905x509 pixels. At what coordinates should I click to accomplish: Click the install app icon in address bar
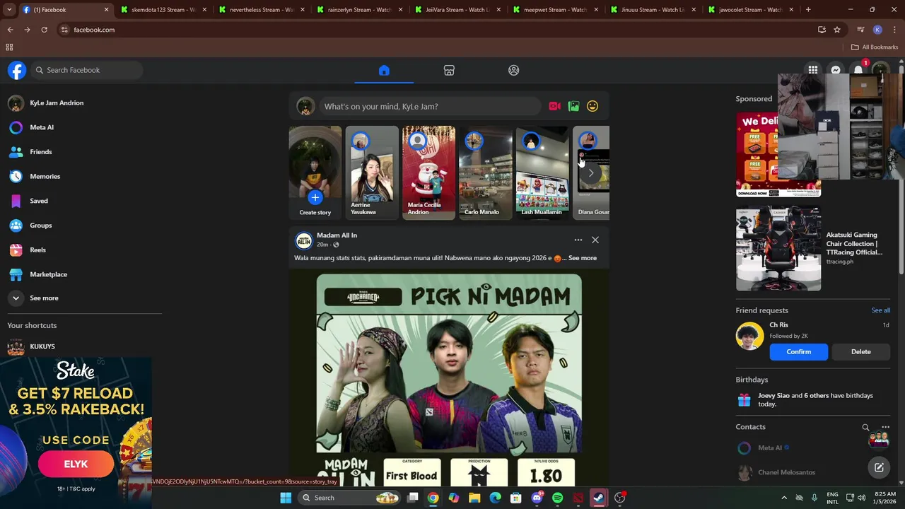coord(822,30)
